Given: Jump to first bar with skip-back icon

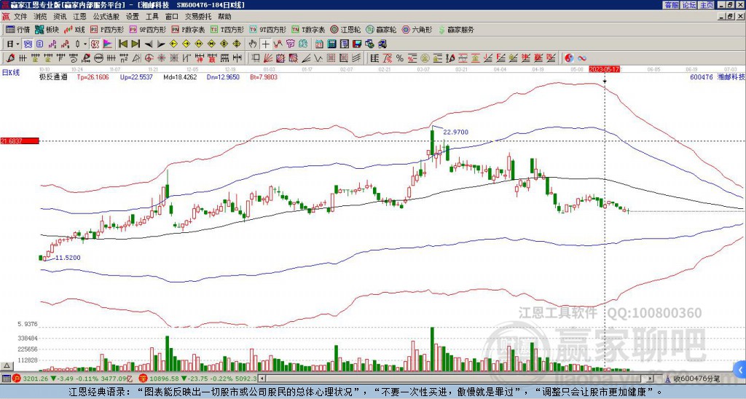Looking at the screenshot, I should (122, 44).
